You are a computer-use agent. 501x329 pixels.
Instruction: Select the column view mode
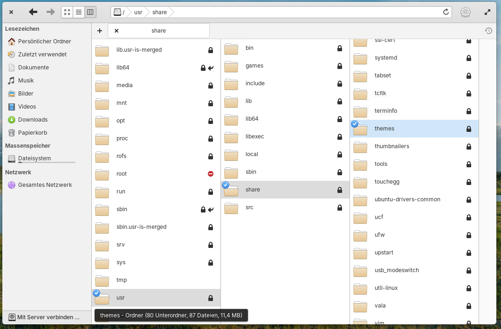(90, 12)
